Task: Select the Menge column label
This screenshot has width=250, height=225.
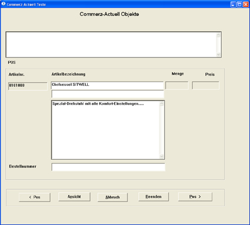Action: (x=178, y=74)
